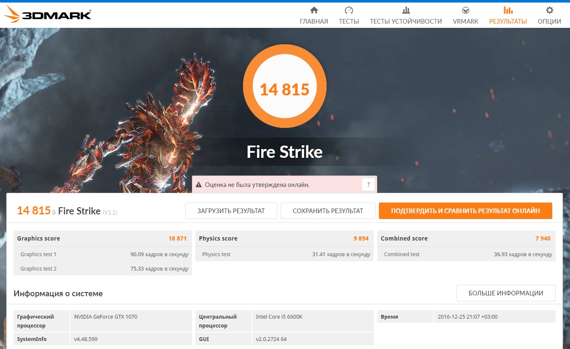Click the date value 2016-12-25 21:07 +03:00
The height and width of the screenshot is (349, 570).
tap(468, 317)
